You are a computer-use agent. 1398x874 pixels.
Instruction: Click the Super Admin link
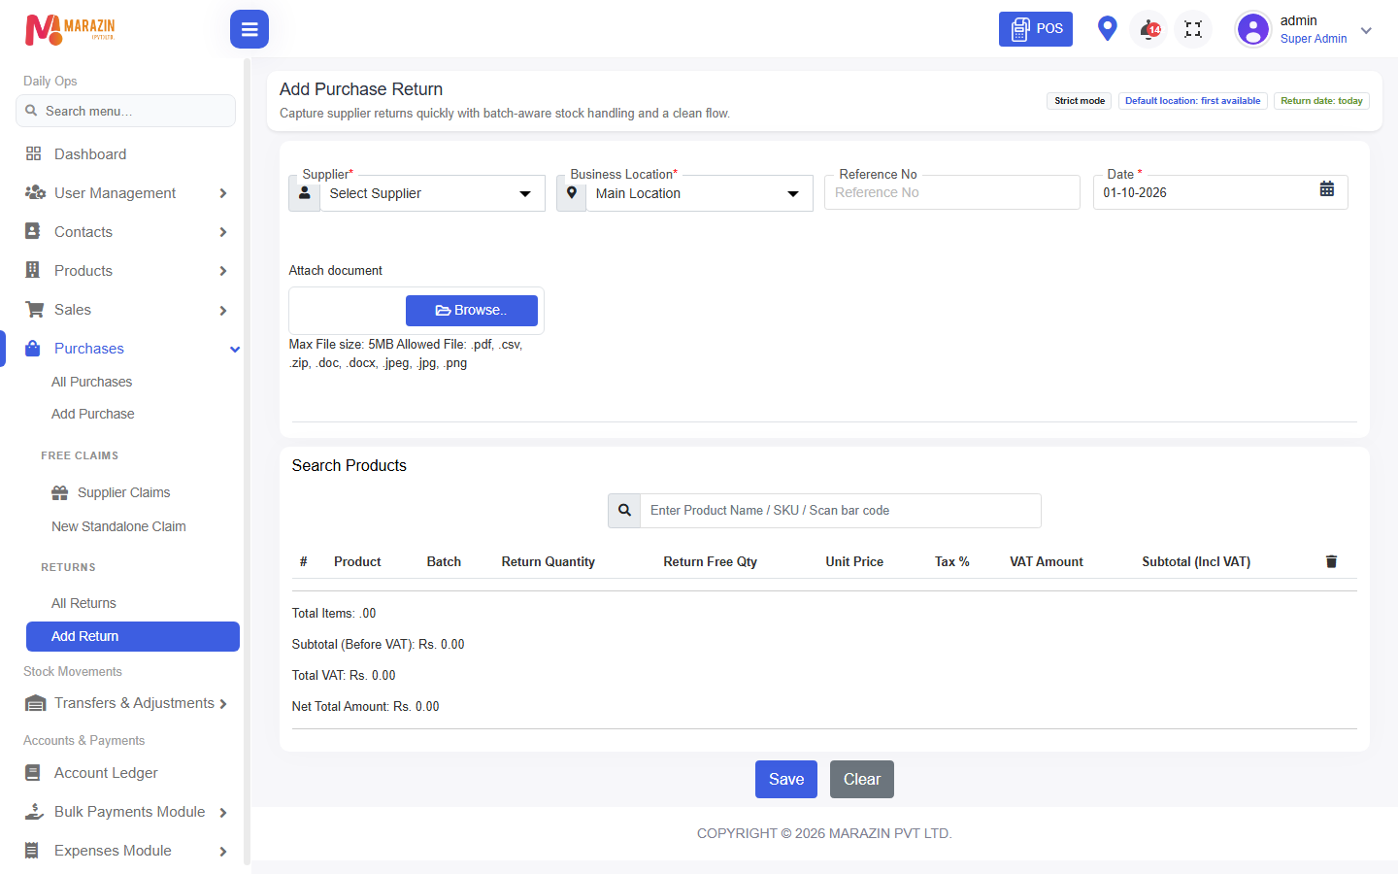pos(1314,39)
